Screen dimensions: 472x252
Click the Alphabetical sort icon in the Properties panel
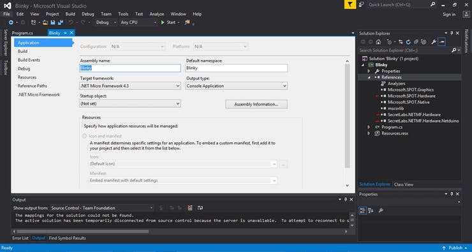point(371,211)
